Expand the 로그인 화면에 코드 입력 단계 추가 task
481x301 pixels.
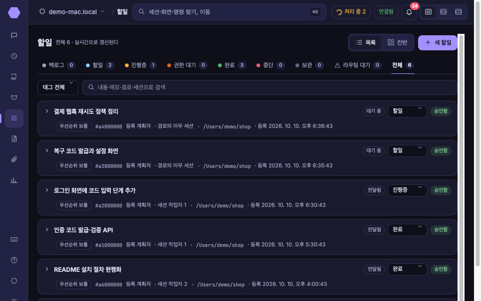(47, 190)
